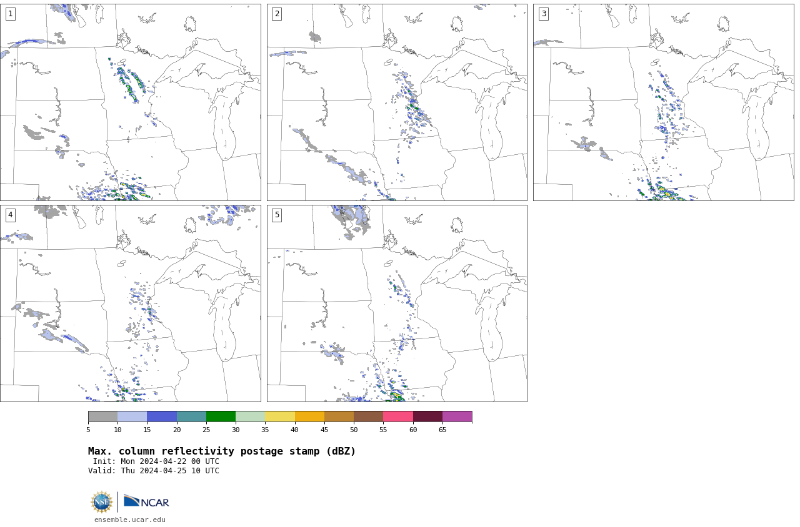Click the dark green 25-30 dBZ swatch

(221, 416)
